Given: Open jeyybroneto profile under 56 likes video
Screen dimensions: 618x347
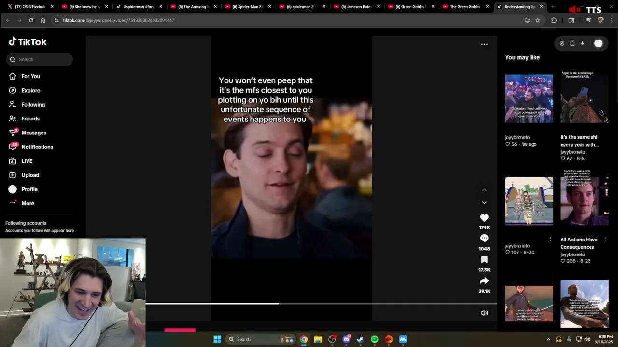Looking at the screenshot, I should (517, 137).
